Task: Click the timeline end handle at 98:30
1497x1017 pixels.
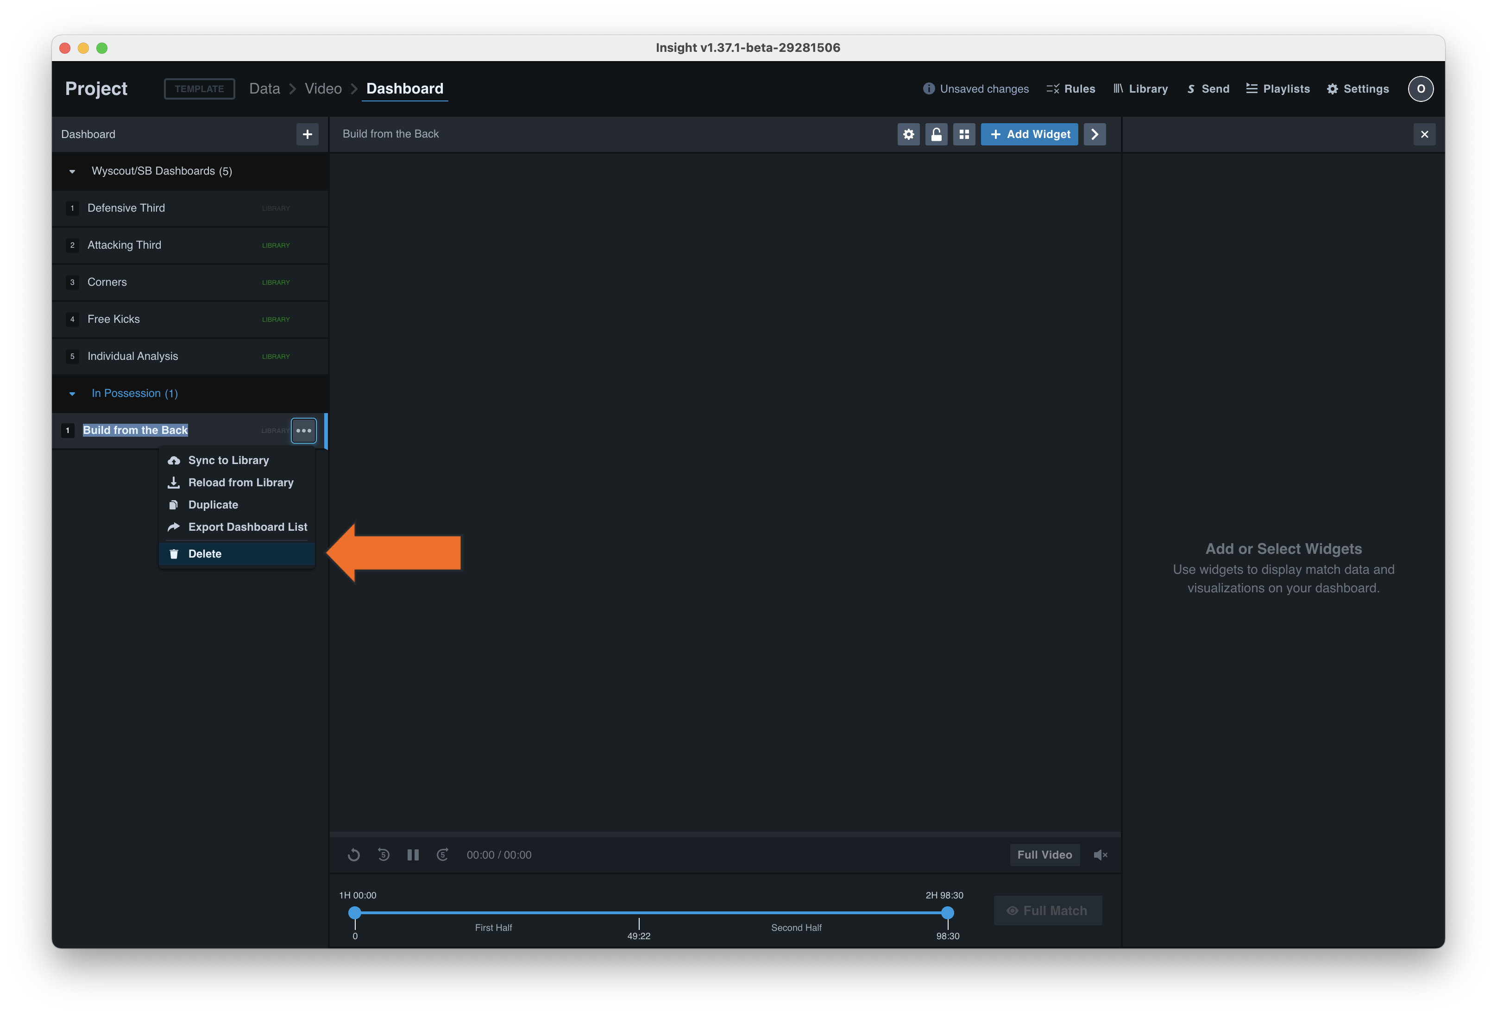Action: [x=948, y=913]
